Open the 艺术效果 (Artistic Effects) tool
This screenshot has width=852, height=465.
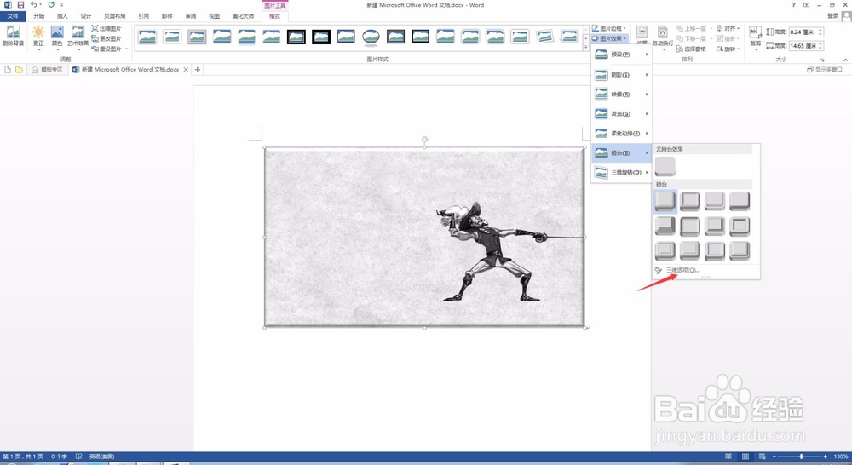click(x=78, y=35)
